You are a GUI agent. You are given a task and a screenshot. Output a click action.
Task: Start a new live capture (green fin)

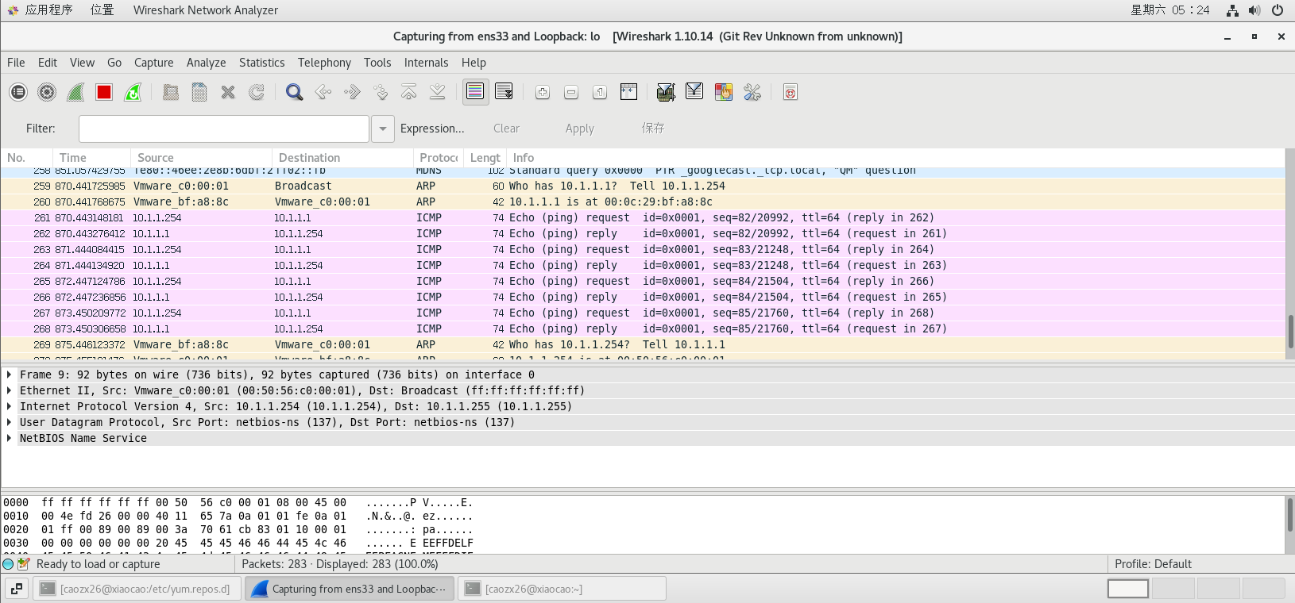click(75, 92)
